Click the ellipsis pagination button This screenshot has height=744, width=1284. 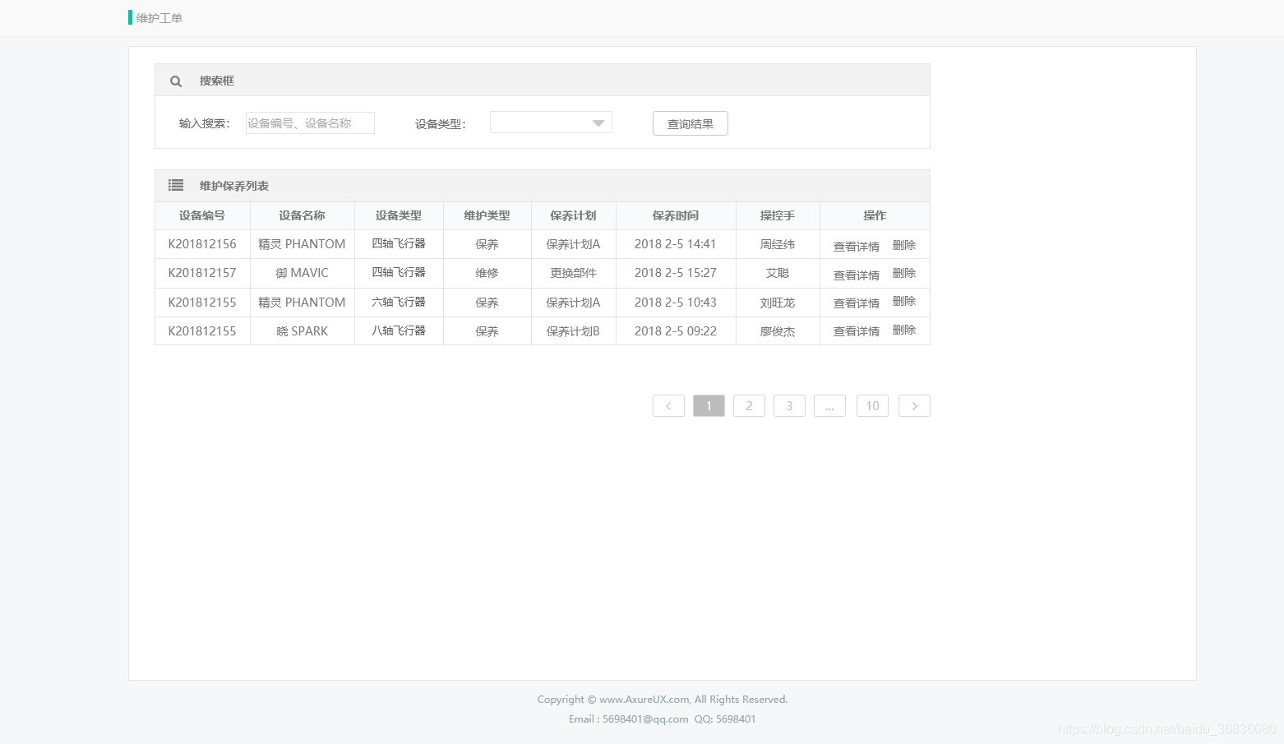click(x=829, y=406)
